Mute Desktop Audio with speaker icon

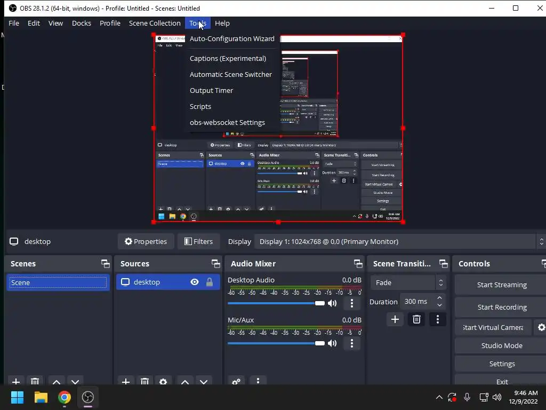(332, 303)
